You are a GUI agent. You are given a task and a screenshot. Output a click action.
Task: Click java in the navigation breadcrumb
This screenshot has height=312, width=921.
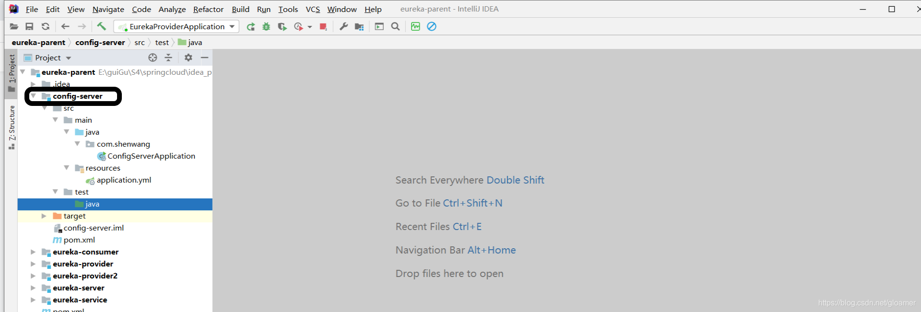[190, 42]
